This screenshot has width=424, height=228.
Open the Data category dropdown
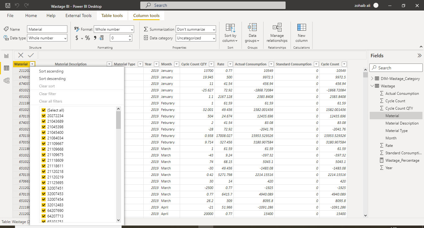[196, 38]
